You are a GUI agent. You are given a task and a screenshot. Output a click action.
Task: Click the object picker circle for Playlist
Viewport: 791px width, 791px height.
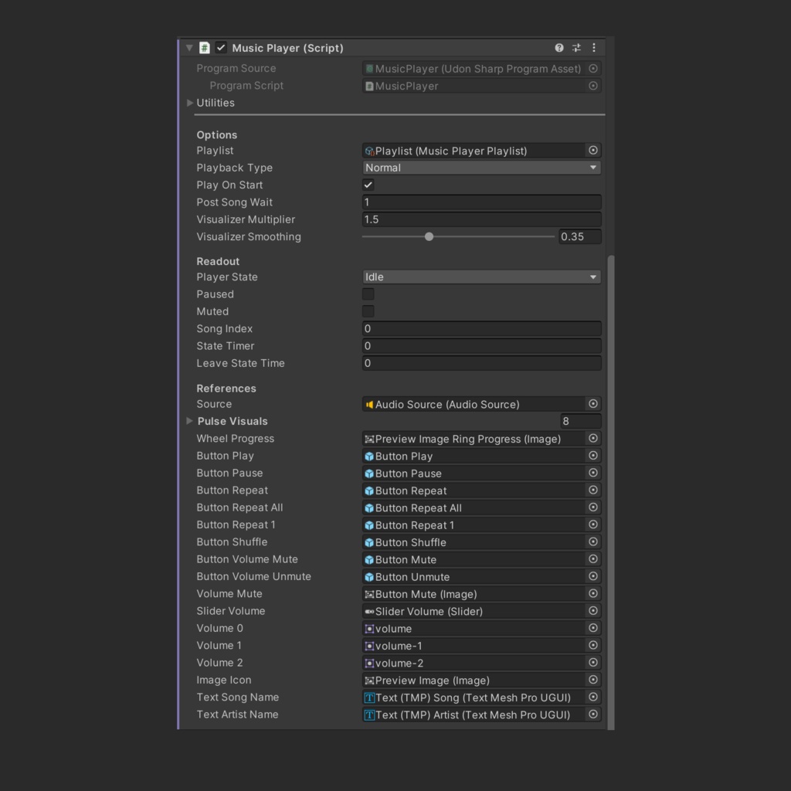point(593,151)
